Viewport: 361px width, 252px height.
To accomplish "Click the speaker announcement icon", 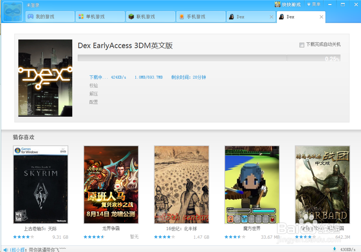I will [x=6, y=250].
